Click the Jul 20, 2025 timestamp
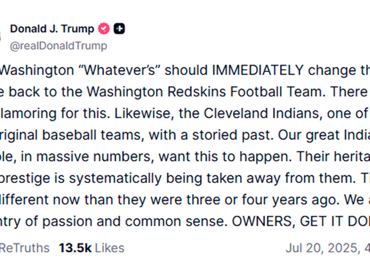This screenshot has height=278, width=370. click(x=322, y=248)
